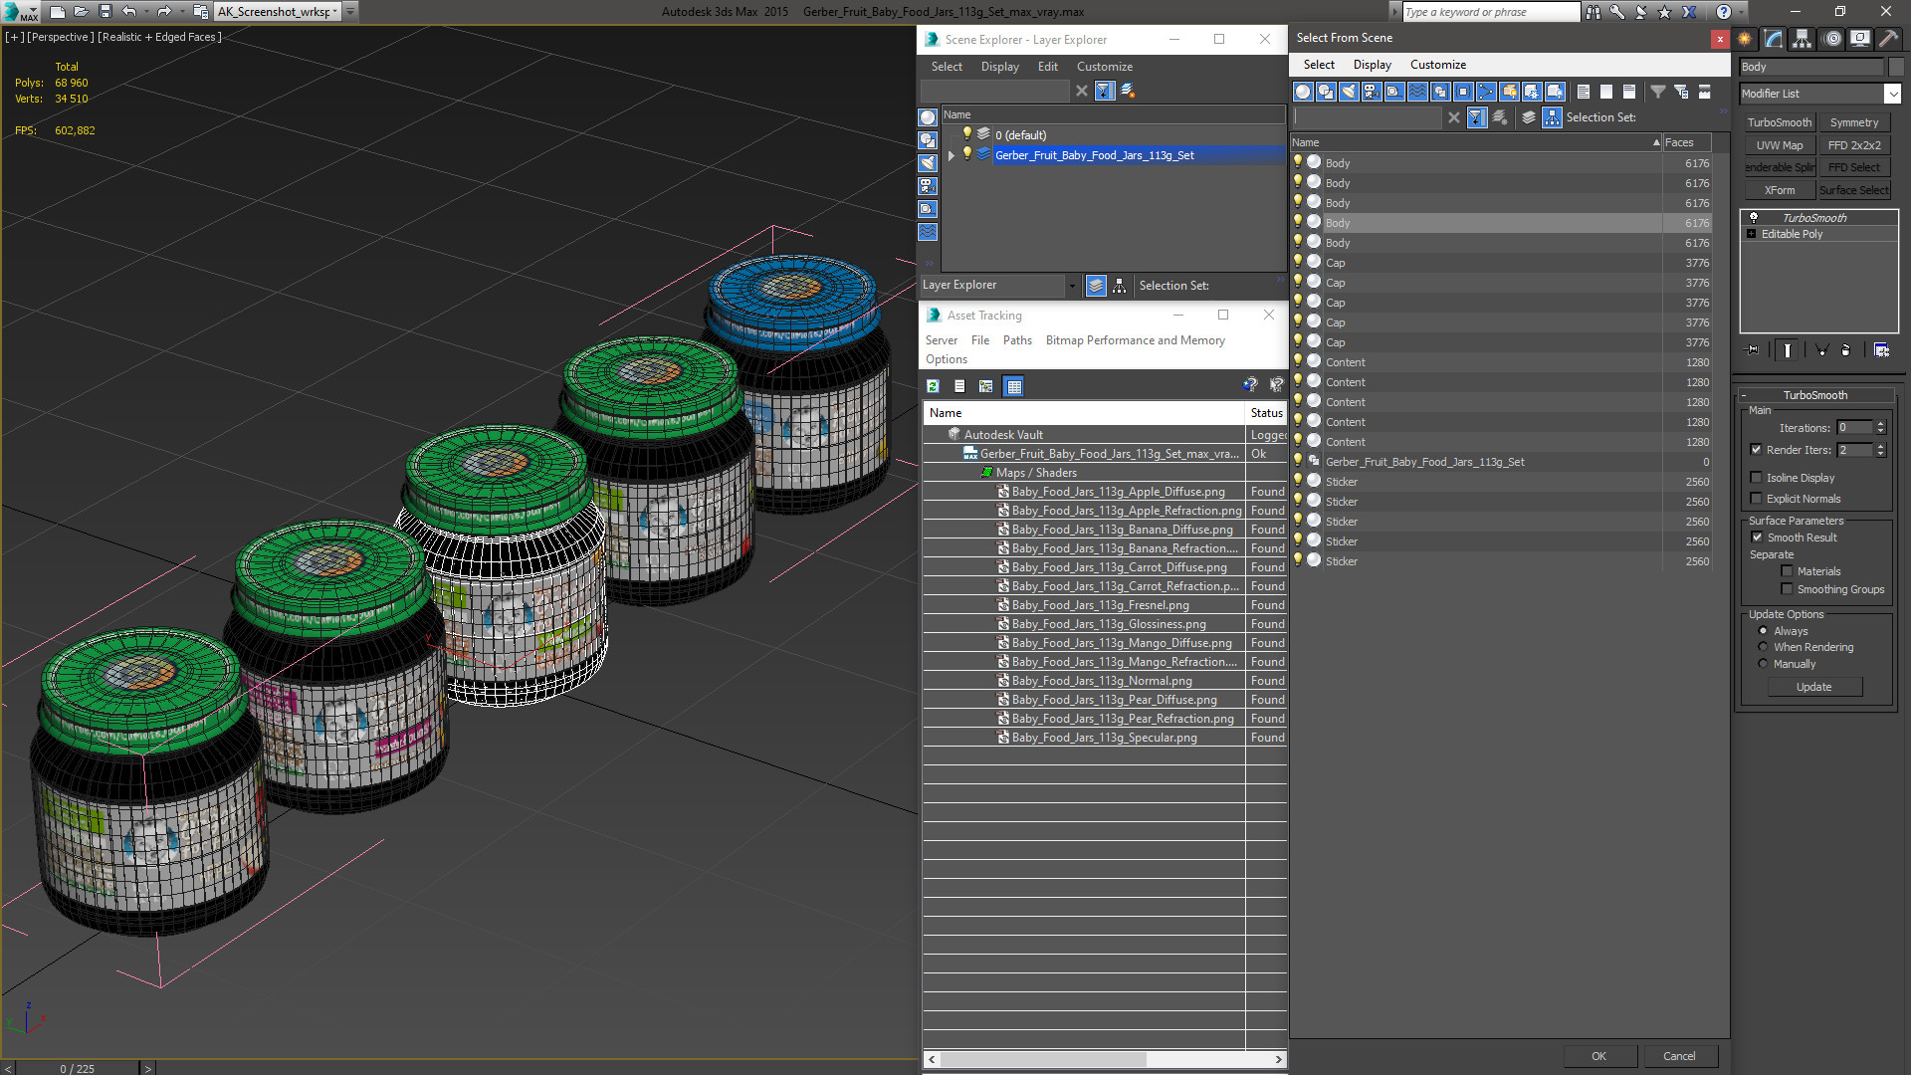Image resolution: width=1911 pixels, height=1075 pixels.
Task: Apply the Symmetry modifier button
Action: click(x=1854, y=122)
